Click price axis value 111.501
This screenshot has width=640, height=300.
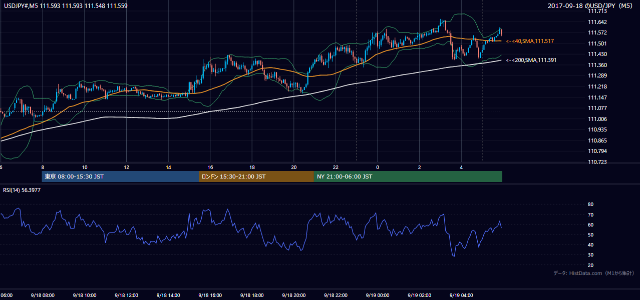(597, 43)
